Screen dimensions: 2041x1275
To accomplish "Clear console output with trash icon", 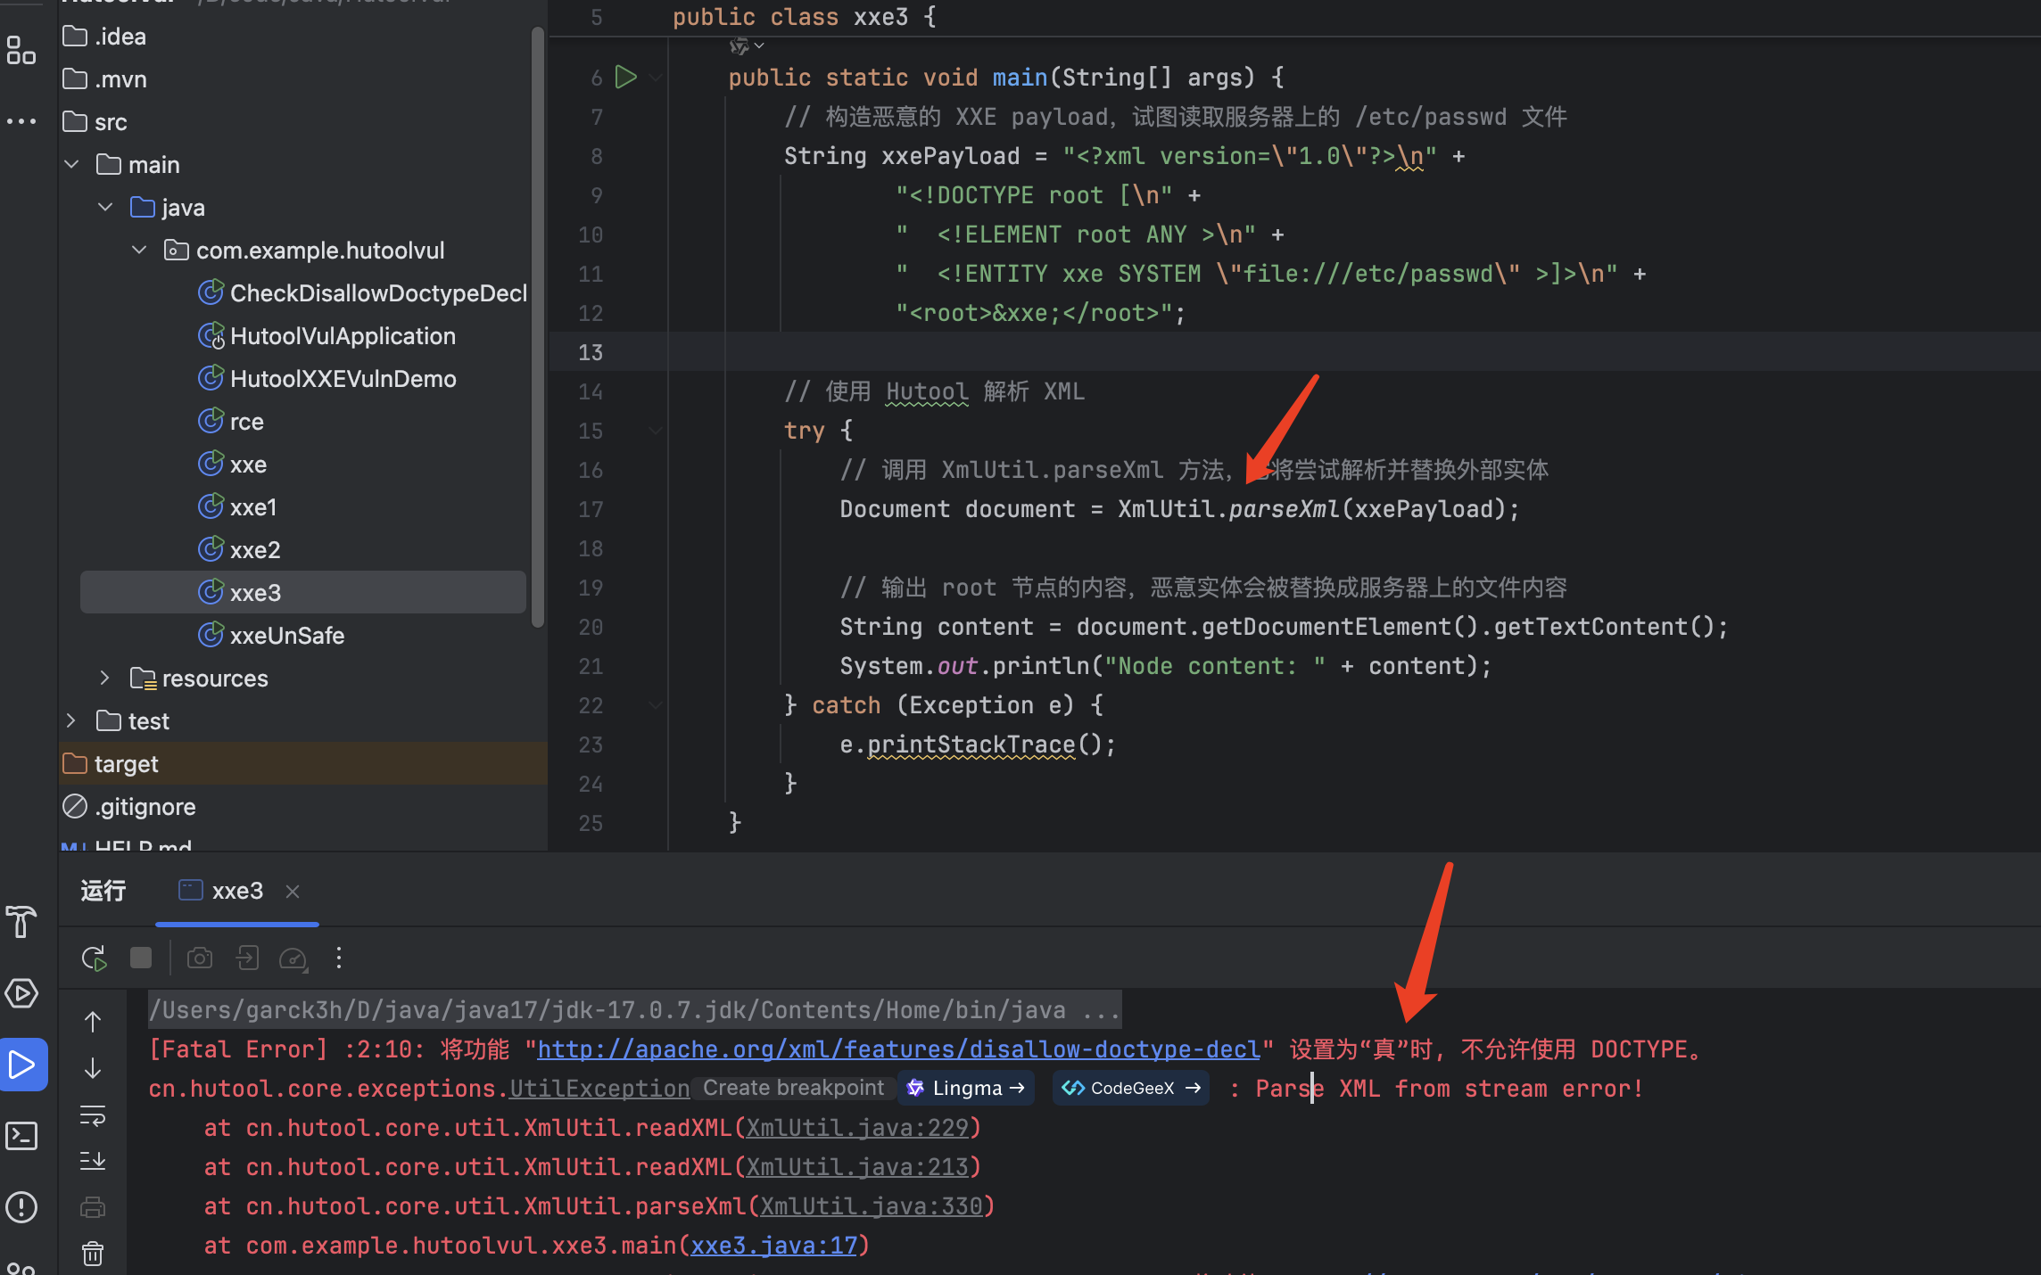I will pyautogui.click(x=93, y=1254).
